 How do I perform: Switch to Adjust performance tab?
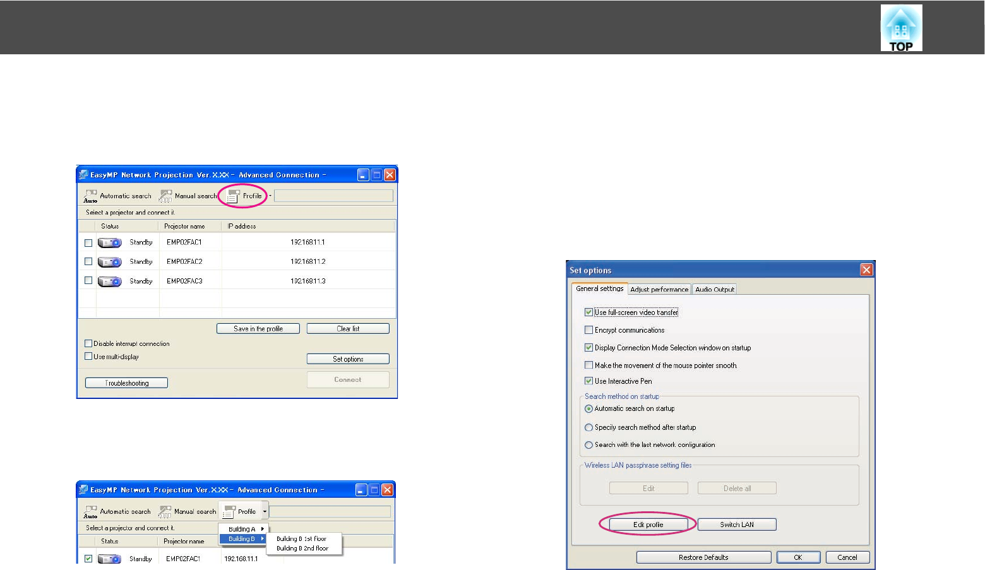pyautogui.click(x=659, y=289)
